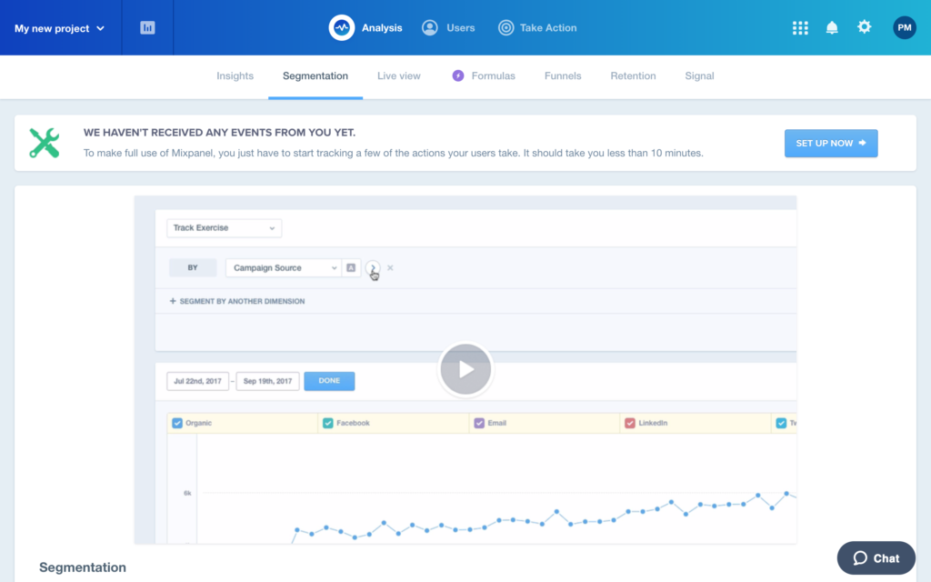The image size is (931, 582).
Task: Switch to the Funnels tab
Action: coord(563,76)
